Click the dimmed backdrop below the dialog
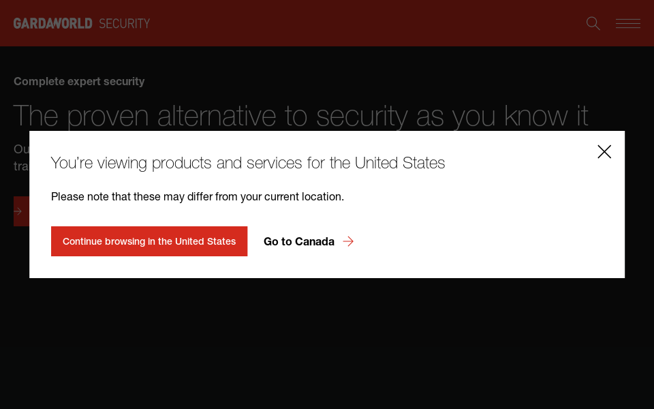Viewport: 654px width, 409px height. [x=327, y=341]
